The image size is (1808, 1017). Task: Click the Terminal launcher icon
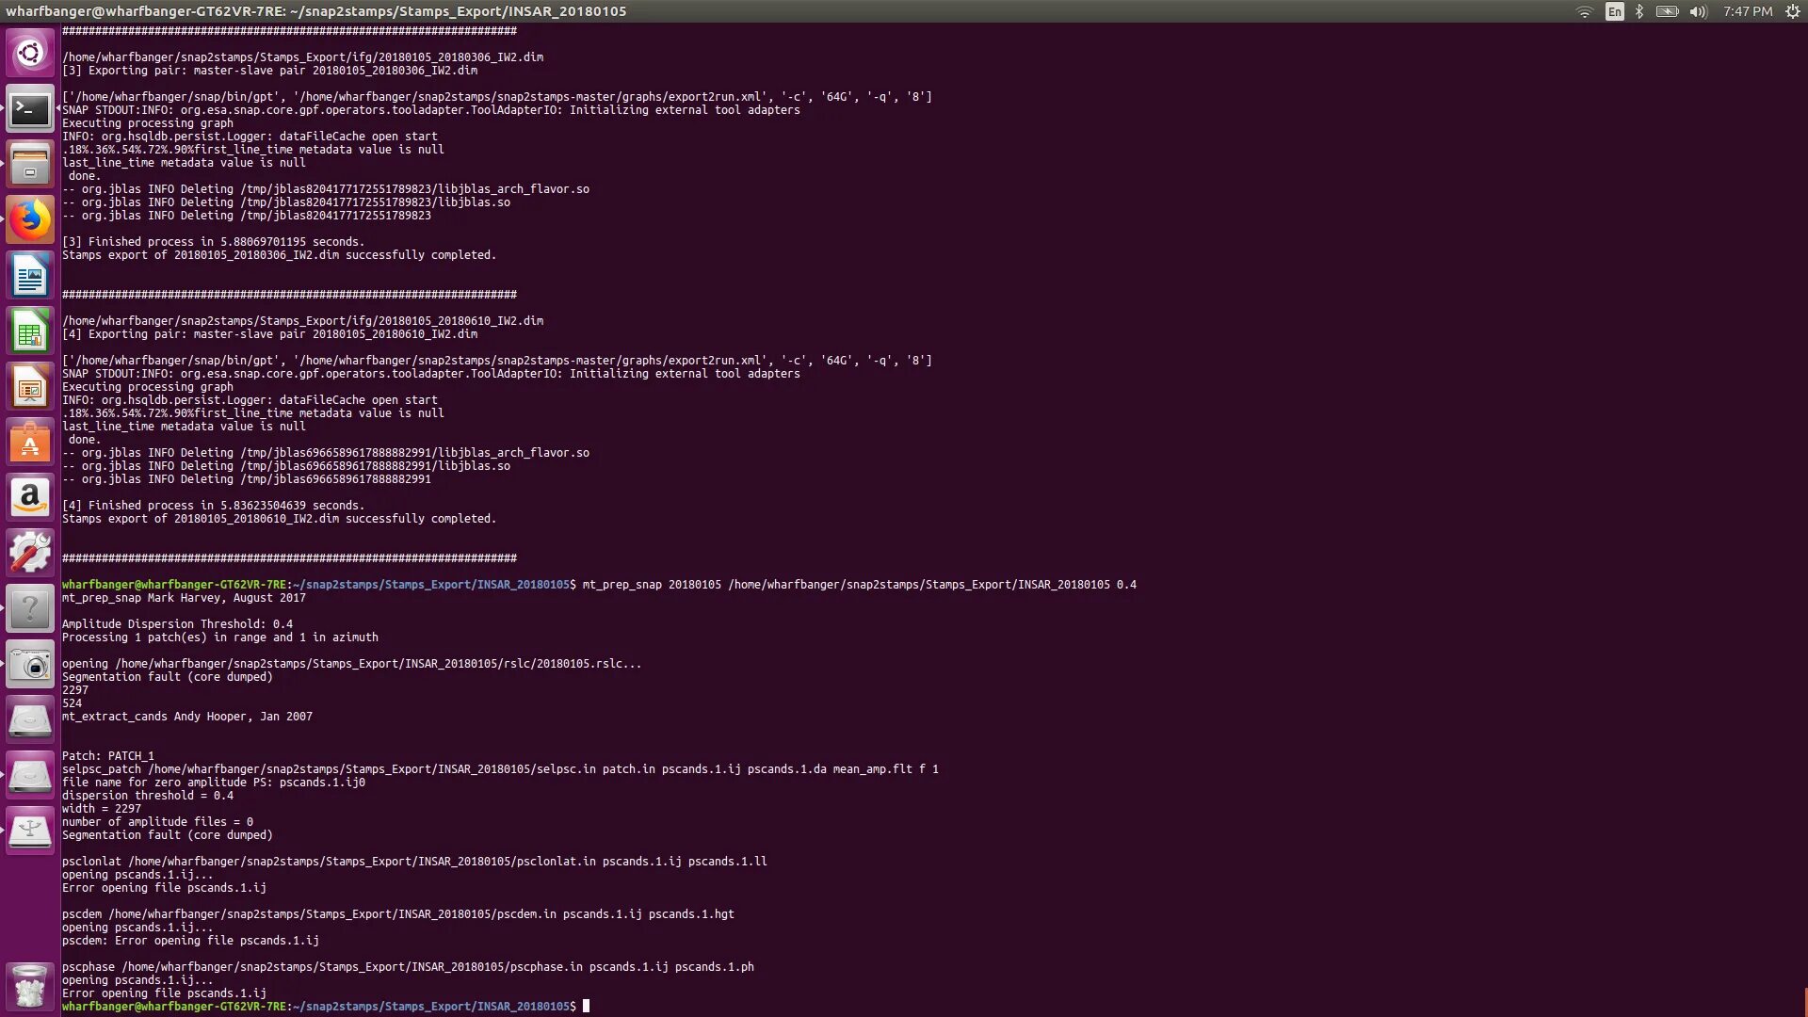30,110
